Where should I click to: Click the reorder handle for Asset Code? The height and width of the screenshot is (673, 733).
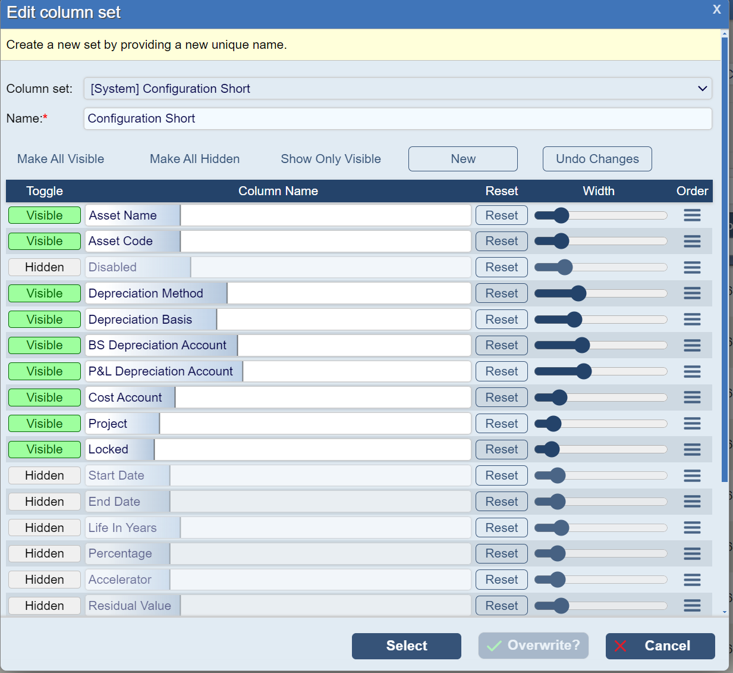692,241
